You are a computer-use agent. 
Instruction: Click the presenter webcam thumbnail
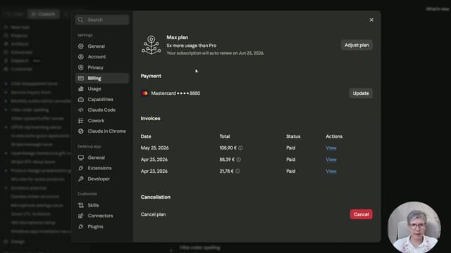pyautogui.click(x=414, y=227)
